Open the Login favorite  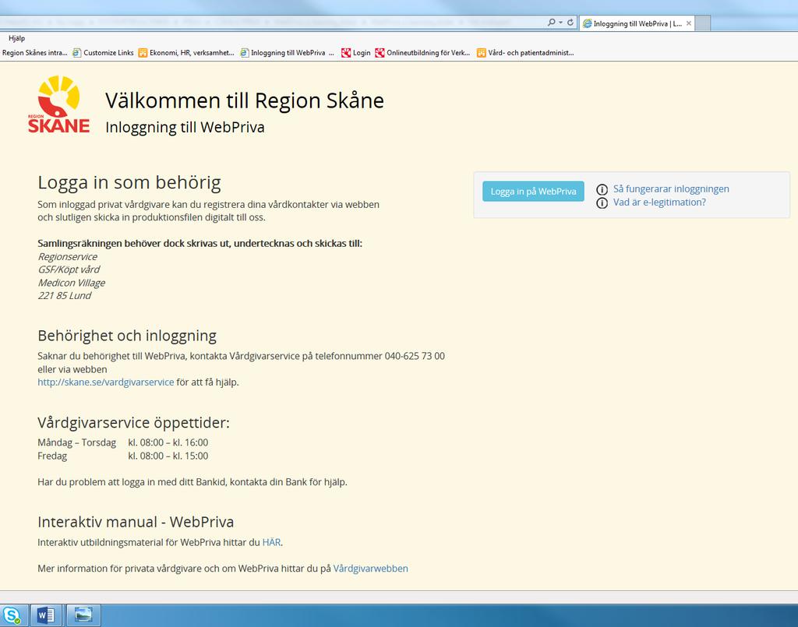click(355, 52)
